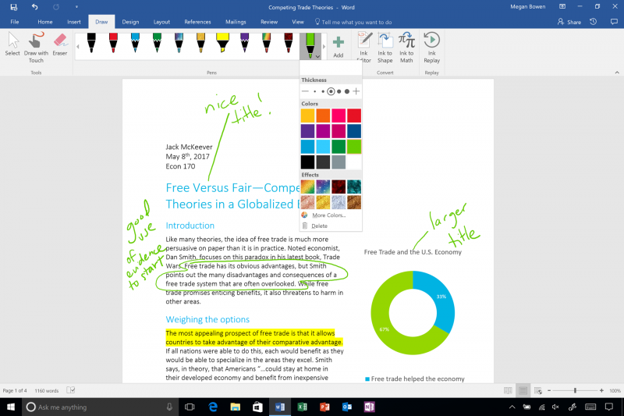This screenshot has height=416, width=624.
Task: Switch to the Review tab
Action: point(269,22)
